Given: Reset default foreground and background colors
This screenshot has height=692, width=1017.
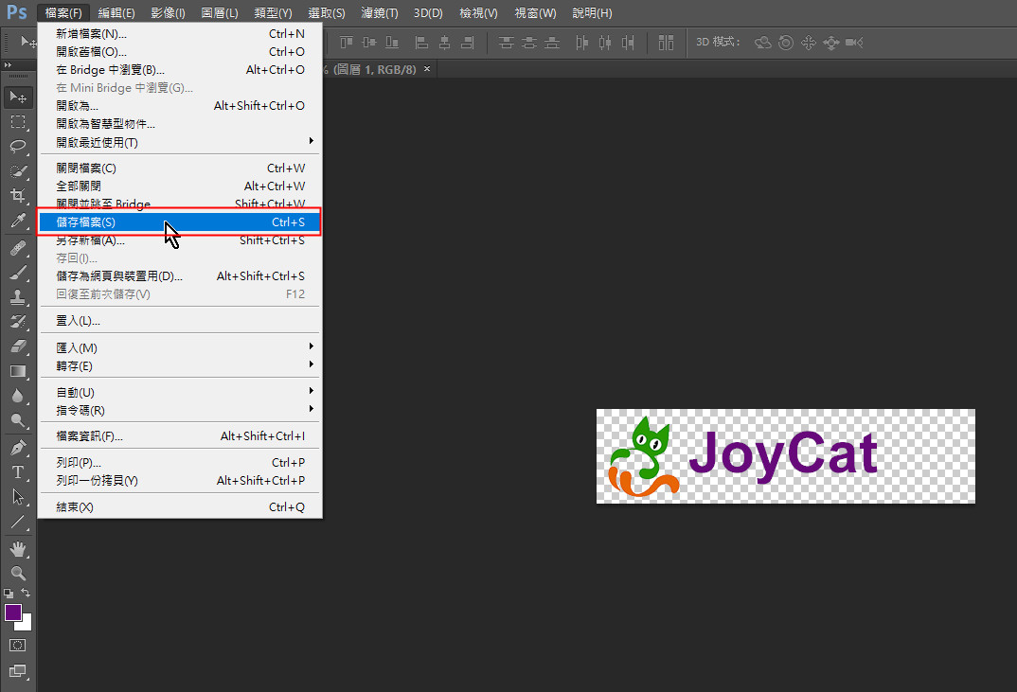Looking at the screenshot, I should coord(9,593).
